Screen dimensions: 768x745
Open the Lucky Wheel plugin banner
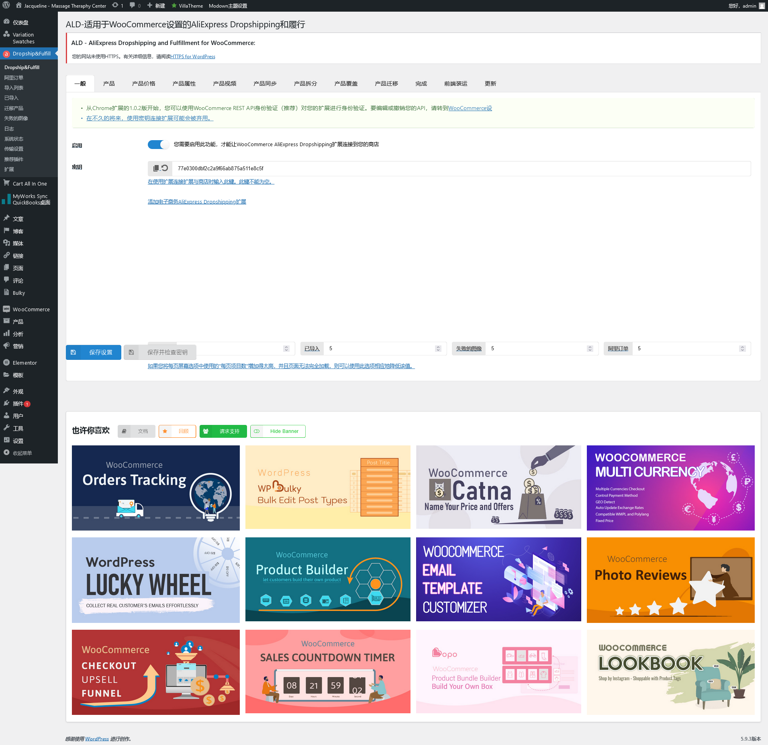156,580
